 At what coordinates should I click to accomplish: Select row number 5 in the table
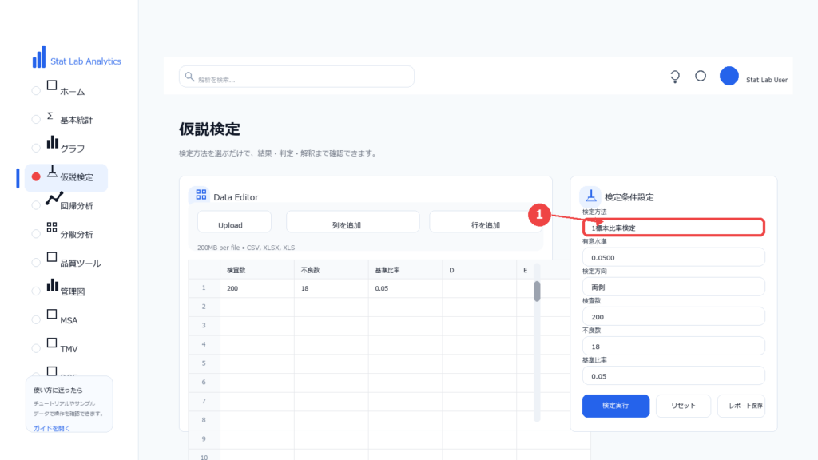tap(204, 363)
